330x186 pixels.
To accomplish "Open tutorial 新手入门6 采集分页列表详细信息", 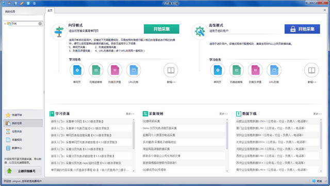I will tap(82, 156).
